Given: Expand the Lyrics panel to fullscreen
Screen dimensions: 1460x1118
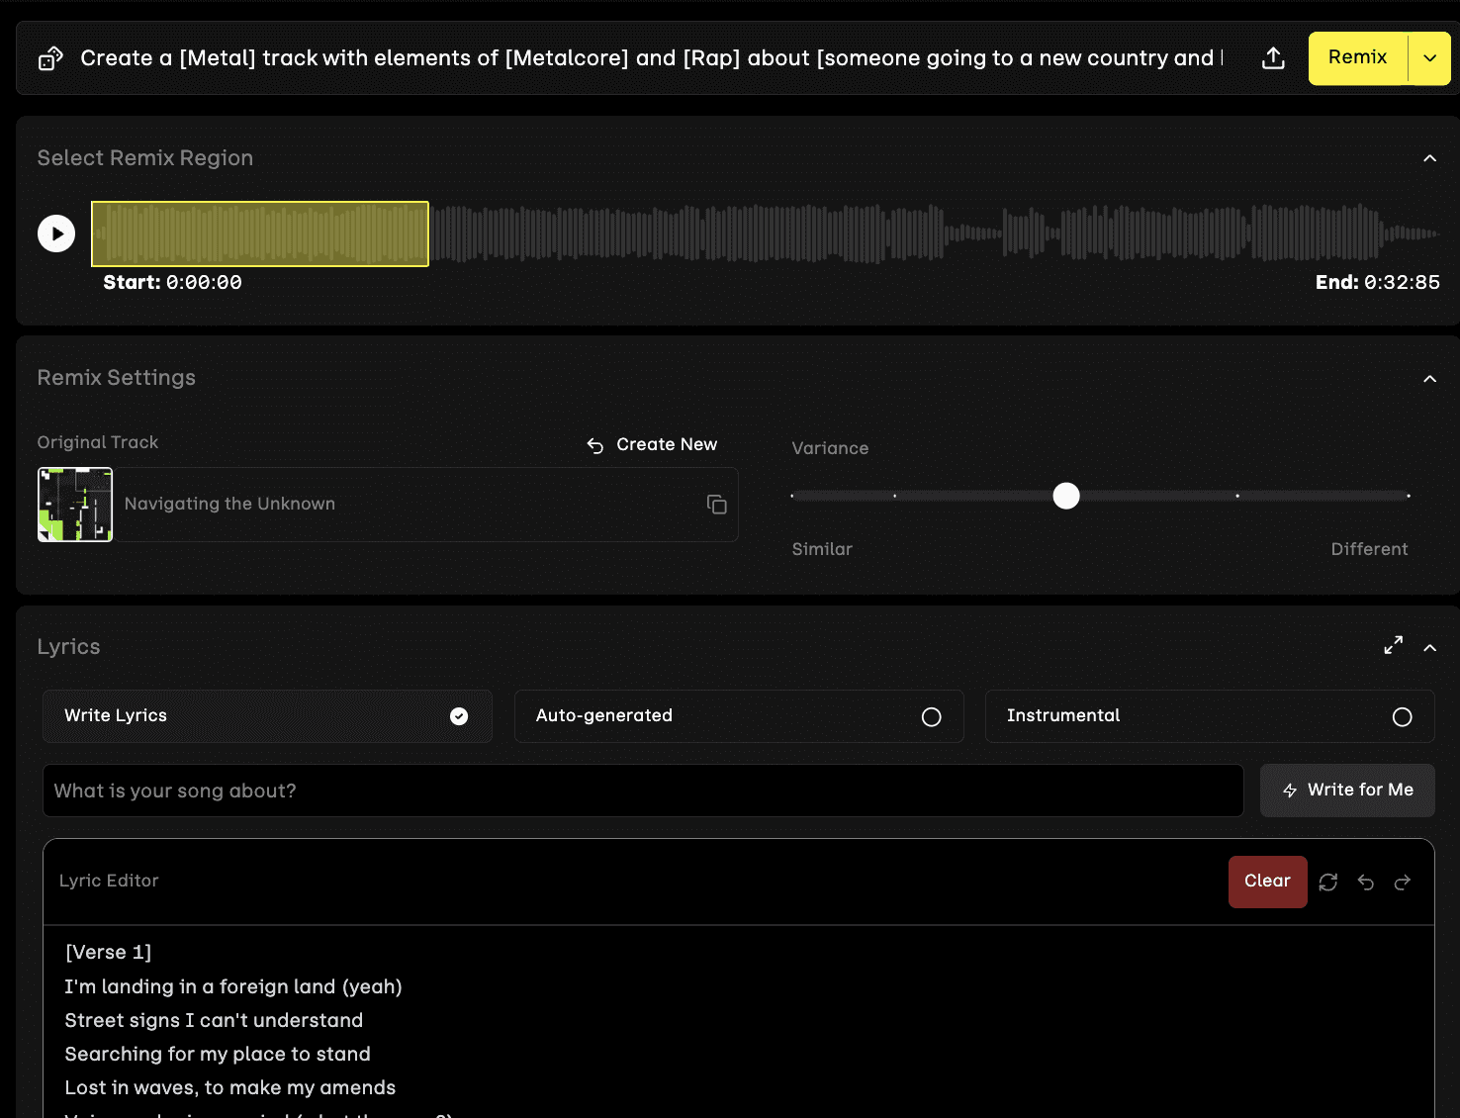Looking at the screenshot, I should (x=1393, y=644).
